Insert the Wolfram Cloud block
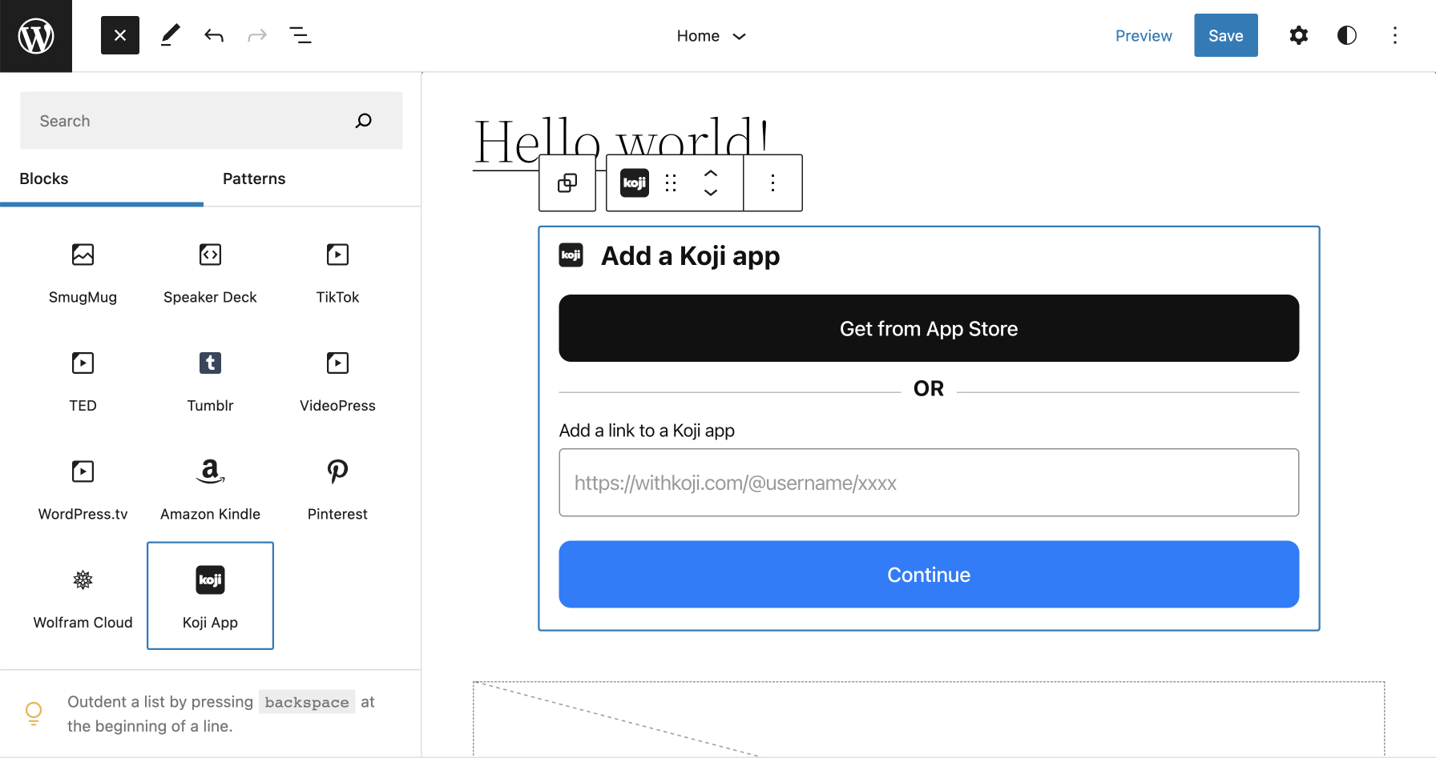1436x758 pixels. [x=83, y=597]
